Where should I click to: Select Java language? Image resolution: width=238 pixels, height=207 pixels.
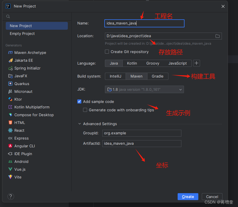pyautogui.click(x=114, y=63)
